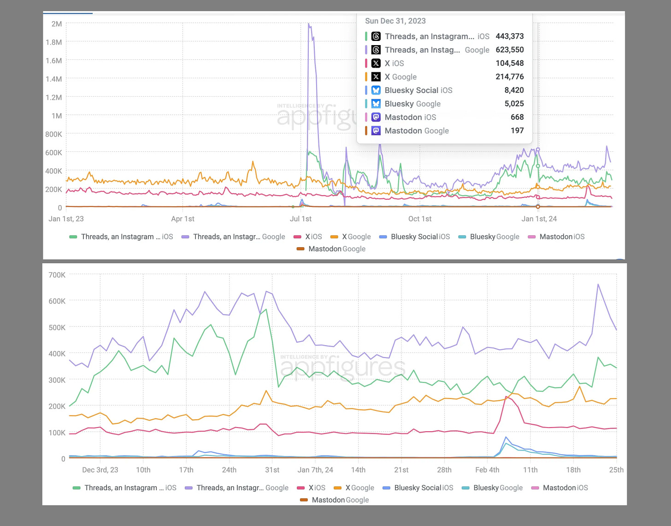Hide the X Google series in upper chart legend
The image size is (671, 526).
(351, 237)
